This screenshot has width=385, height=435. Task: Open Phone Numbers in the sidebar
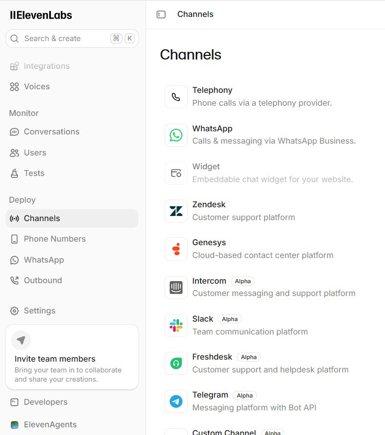[72, 239]
